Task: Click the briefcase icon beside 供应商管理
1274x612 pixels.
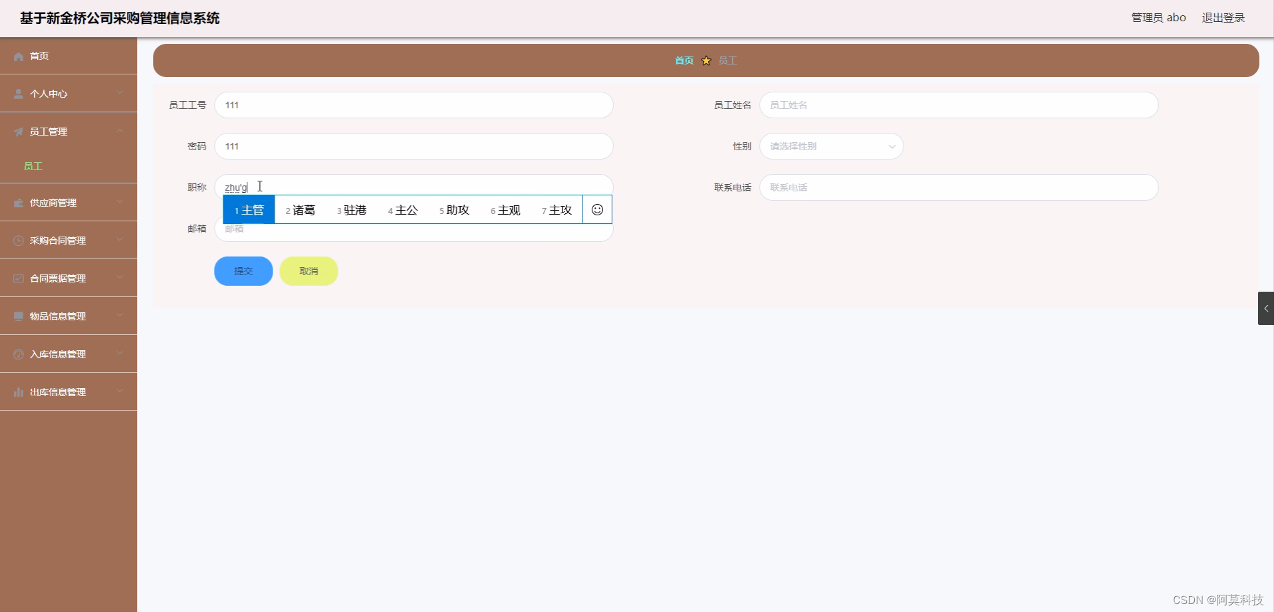Action: tap(18, 202)
